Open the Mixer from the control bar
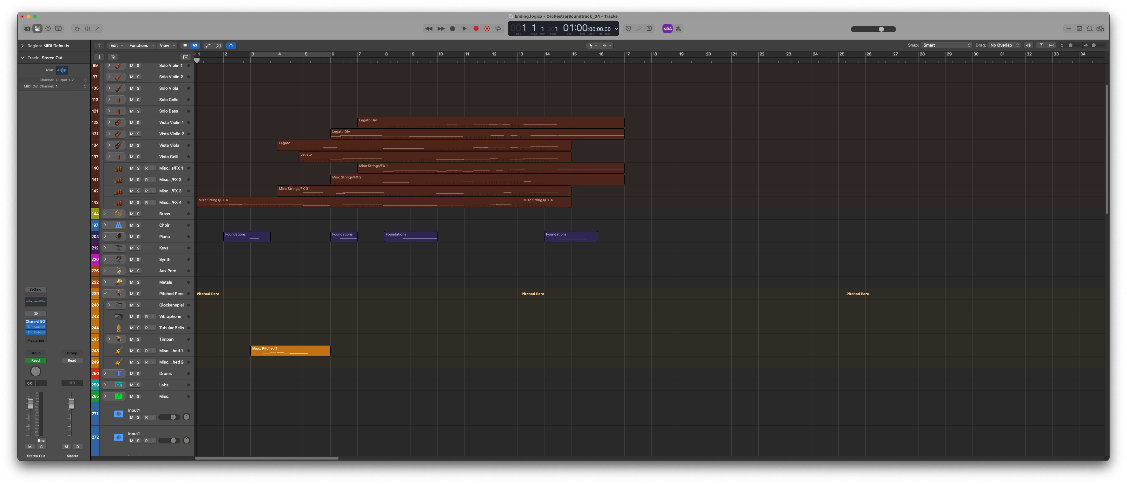The height and width of the screenshot is (484, 1127). (x=88, y=29)
